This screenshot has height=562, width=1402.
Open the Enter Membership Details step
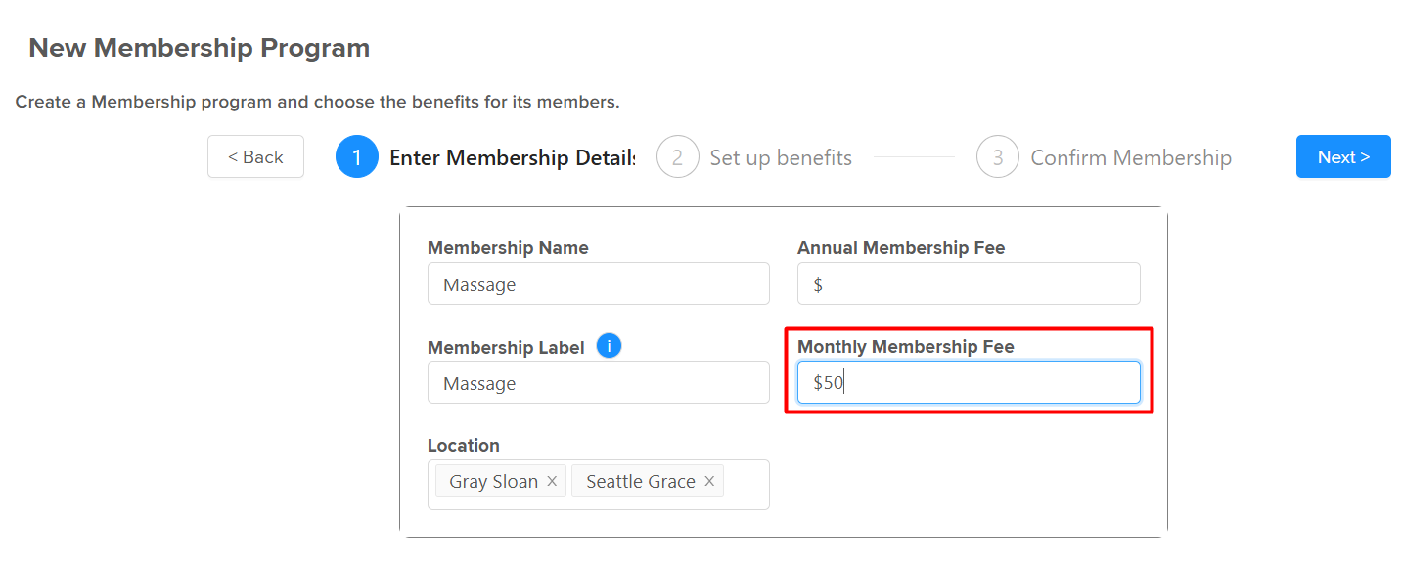click(512, 157)
